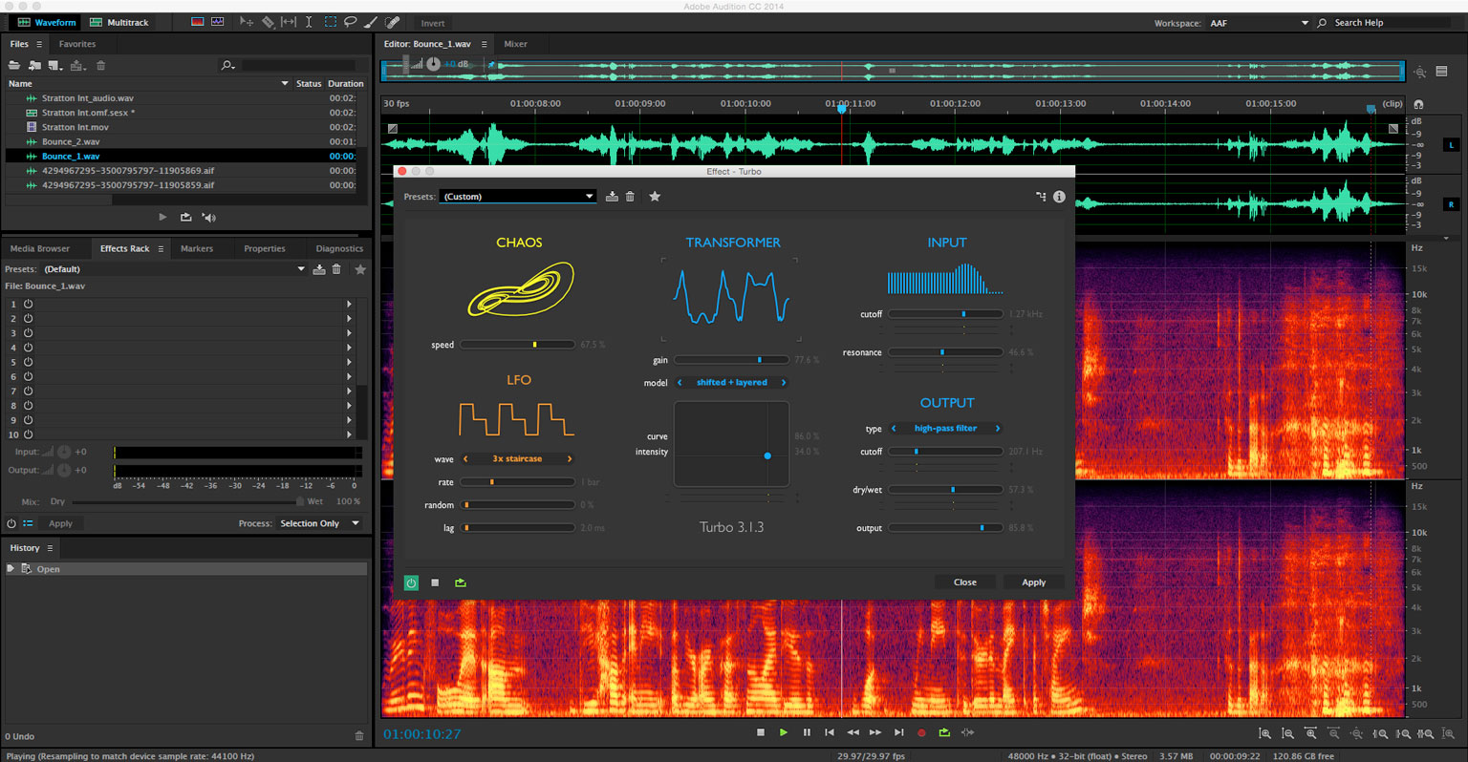This screenshot has height=762, width=1468.
Task: Toggle loop playback in transport bar
Action: pos(944,732)
